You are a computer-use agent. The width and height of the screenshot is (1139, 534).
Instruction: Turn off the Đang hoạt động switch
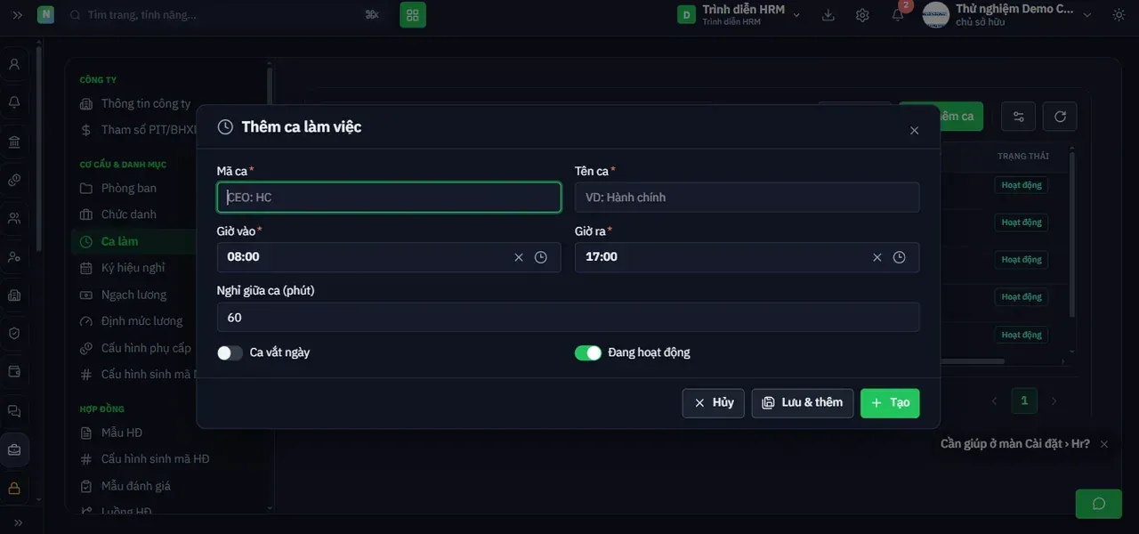click(x=588, y=353)
